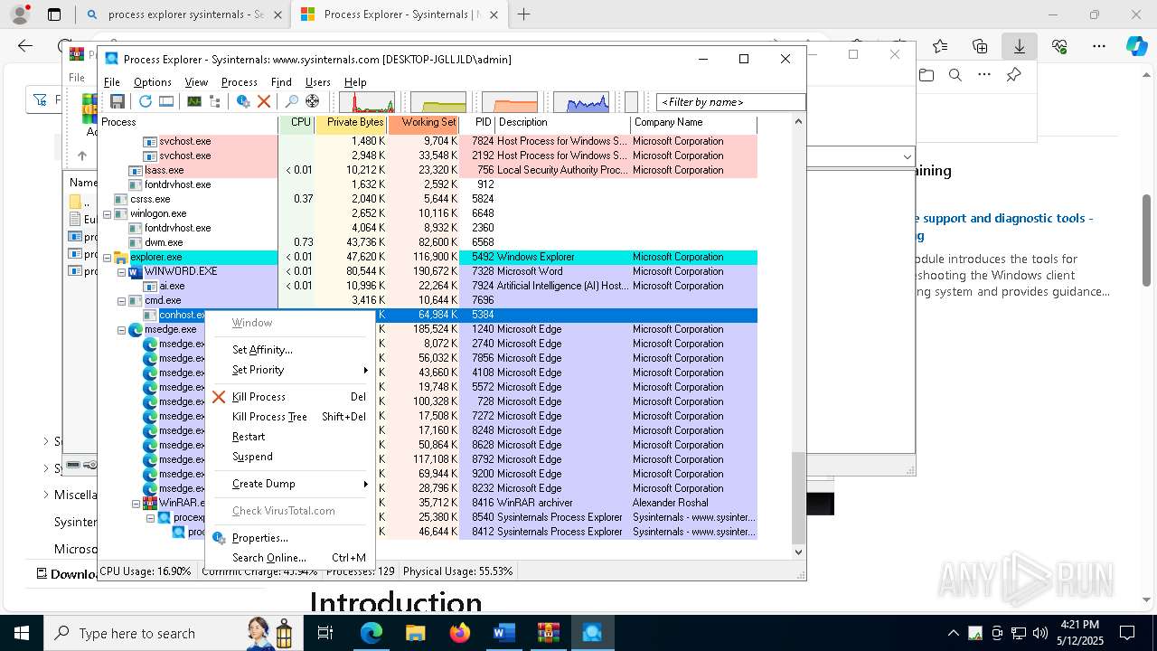
Task: Click the red X Kill Process toolbar icon
Action: point(264,101)
